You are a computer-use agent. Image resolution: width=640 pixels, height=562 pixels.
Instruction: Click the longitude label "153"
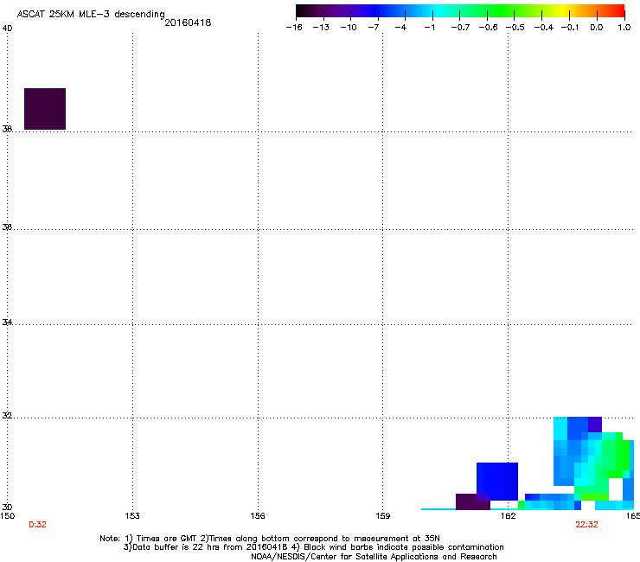[x=132, y=516]
